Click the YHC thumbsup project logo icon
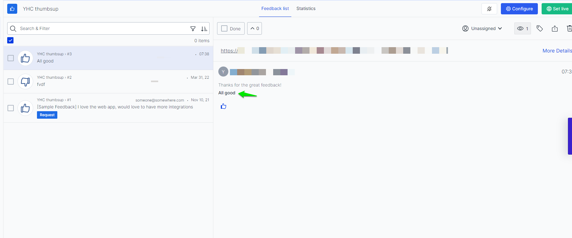The image size is (572, 238). coord(12,9)
